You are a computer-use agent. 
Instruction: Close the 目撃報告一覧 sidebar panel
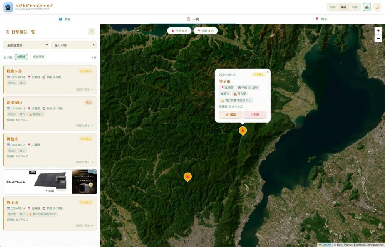[x=91, y=32]
